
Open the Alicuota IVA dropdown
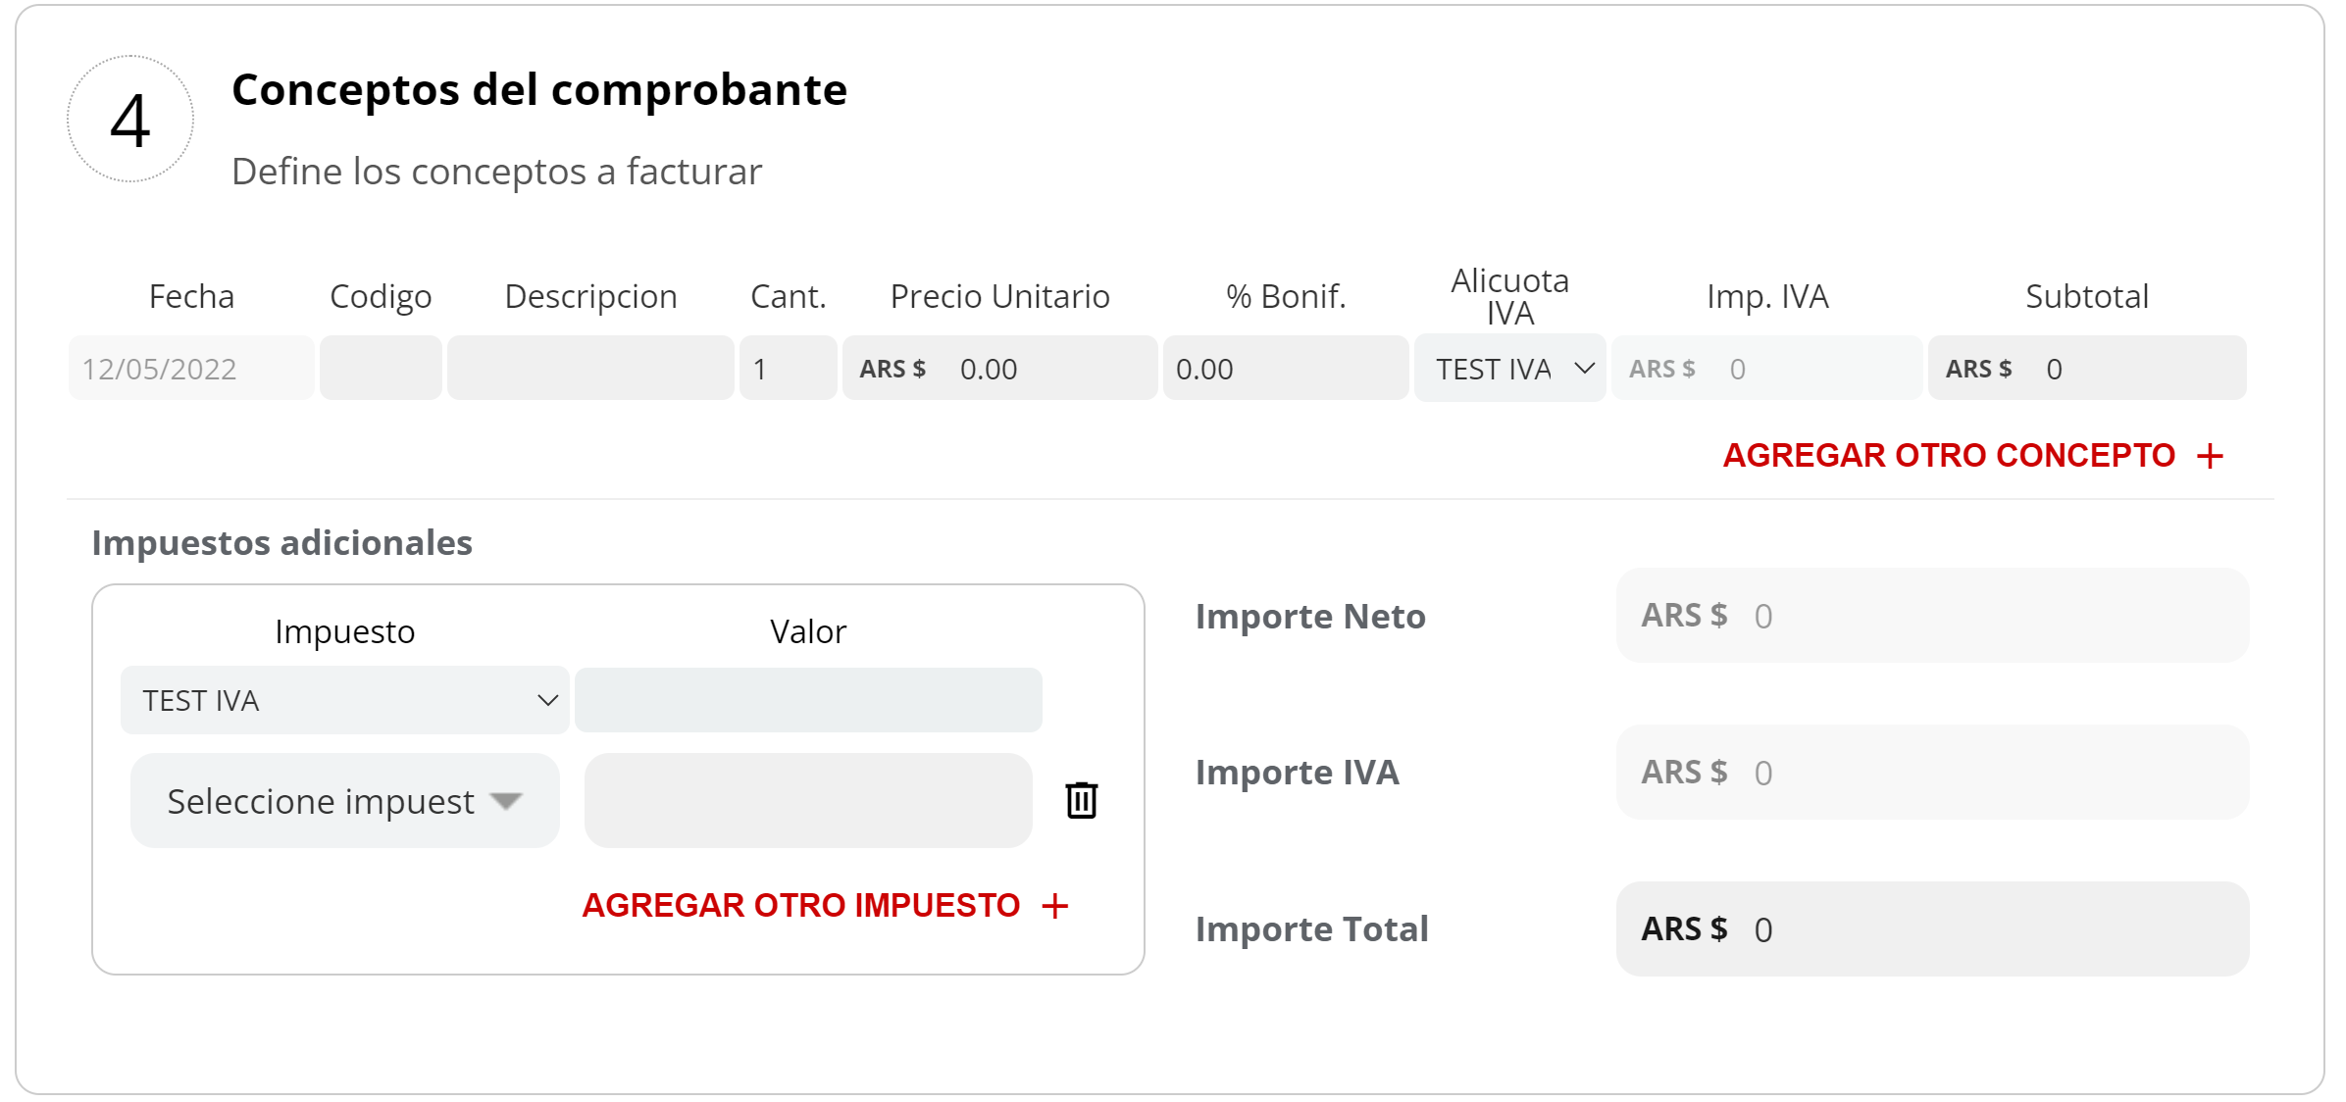point(1509,369)
